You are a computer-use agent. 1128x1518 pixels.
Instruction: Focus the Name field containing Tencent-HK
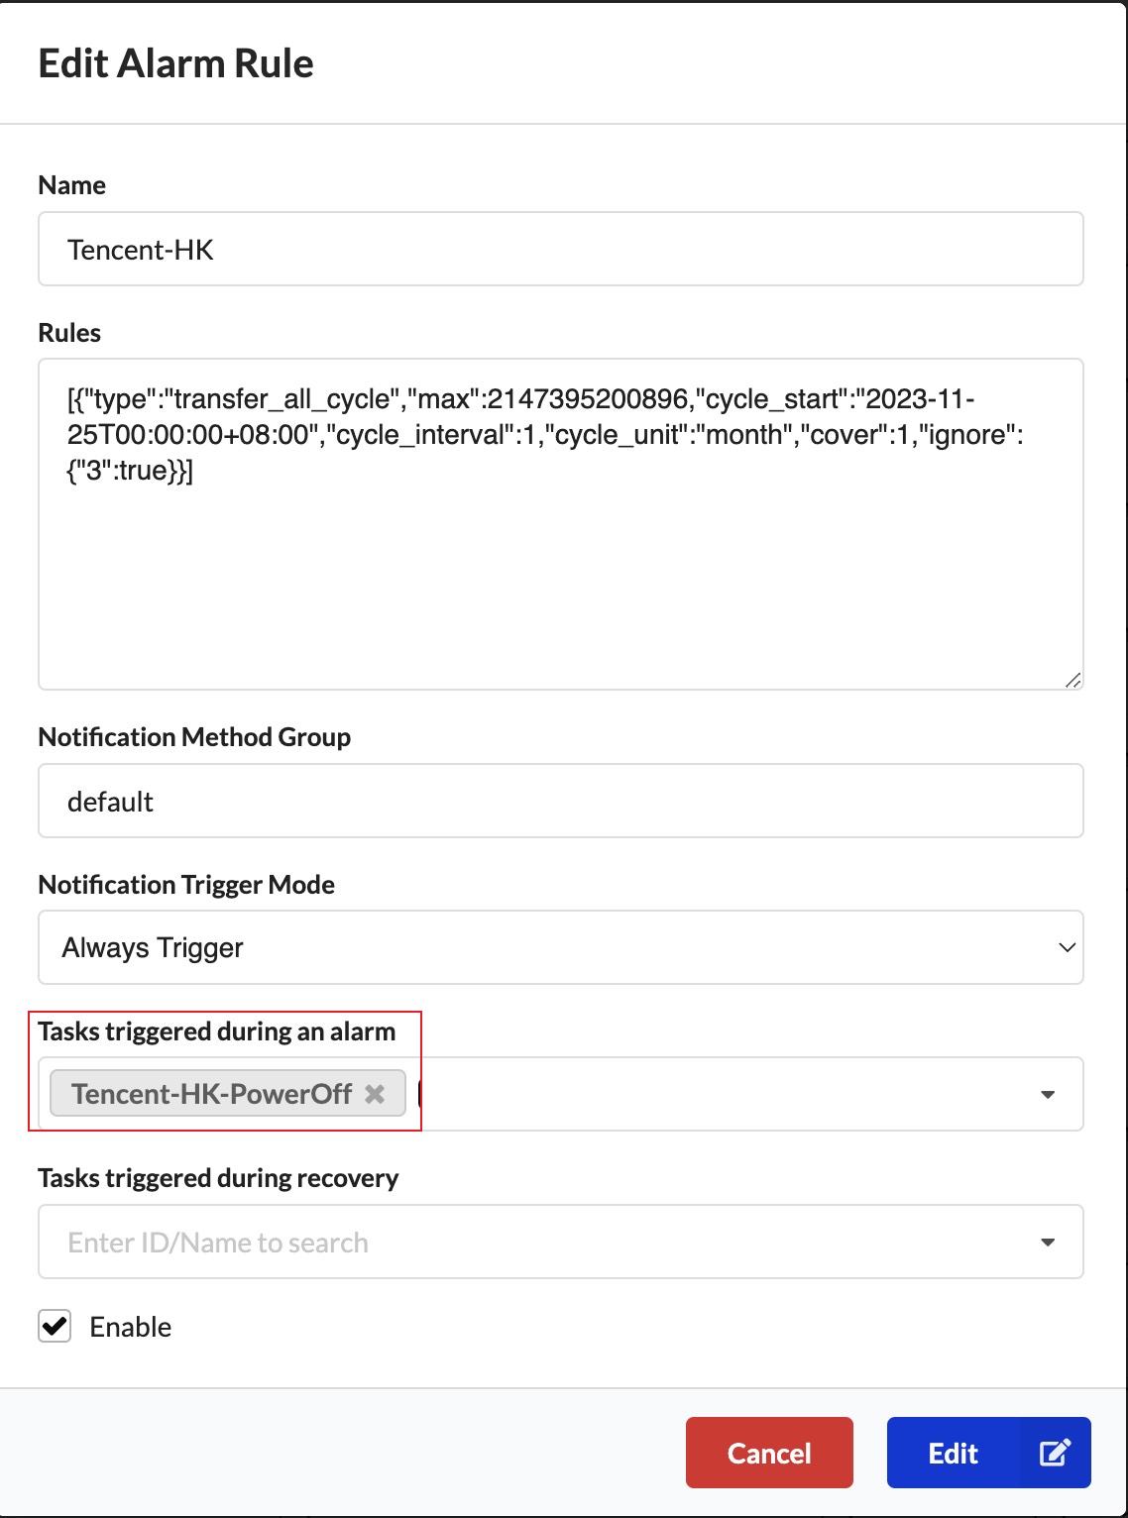tap(560, 249)
